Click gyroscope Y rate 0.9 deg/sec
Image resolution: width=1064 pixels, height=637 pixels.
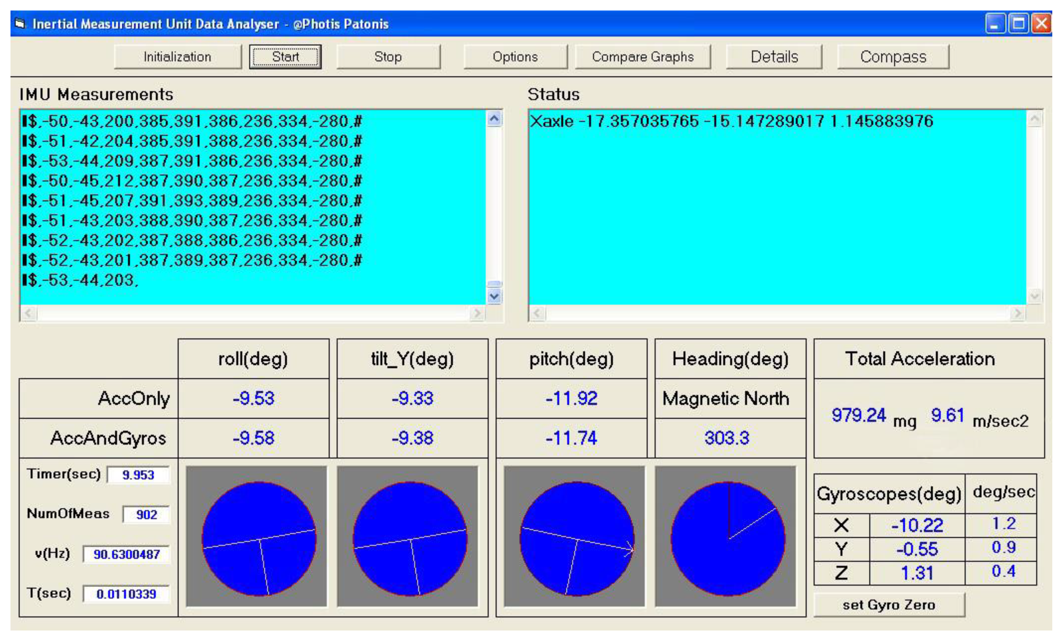1004,547
